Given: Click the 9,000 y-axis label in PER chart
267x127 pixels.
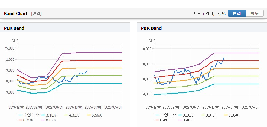Looking at the screenshot, I should [x=11, y=70].
